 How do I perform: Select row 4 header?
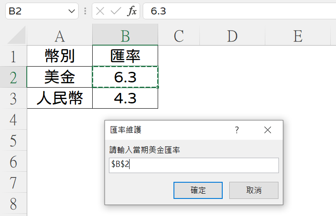(13, 119)
